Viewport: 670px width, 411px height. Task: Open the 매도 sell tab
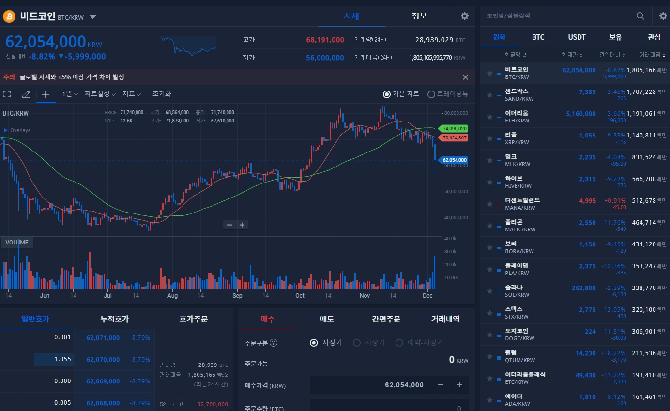[327, 319]
